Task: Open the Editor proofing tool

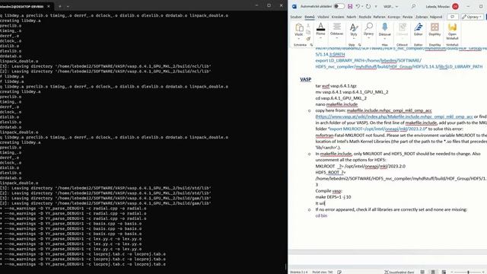Action: (418, 30)
